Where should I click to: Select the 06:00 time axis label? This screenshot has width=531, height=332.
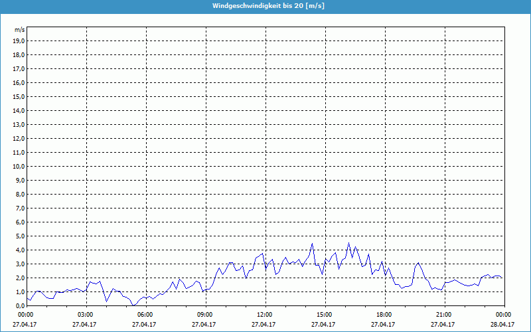[x=145, y=314]
